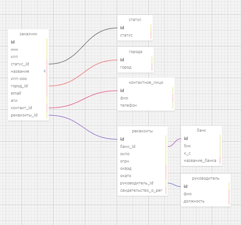
Task: Select the gray статус_id relation line
Action: pos(83,46)
